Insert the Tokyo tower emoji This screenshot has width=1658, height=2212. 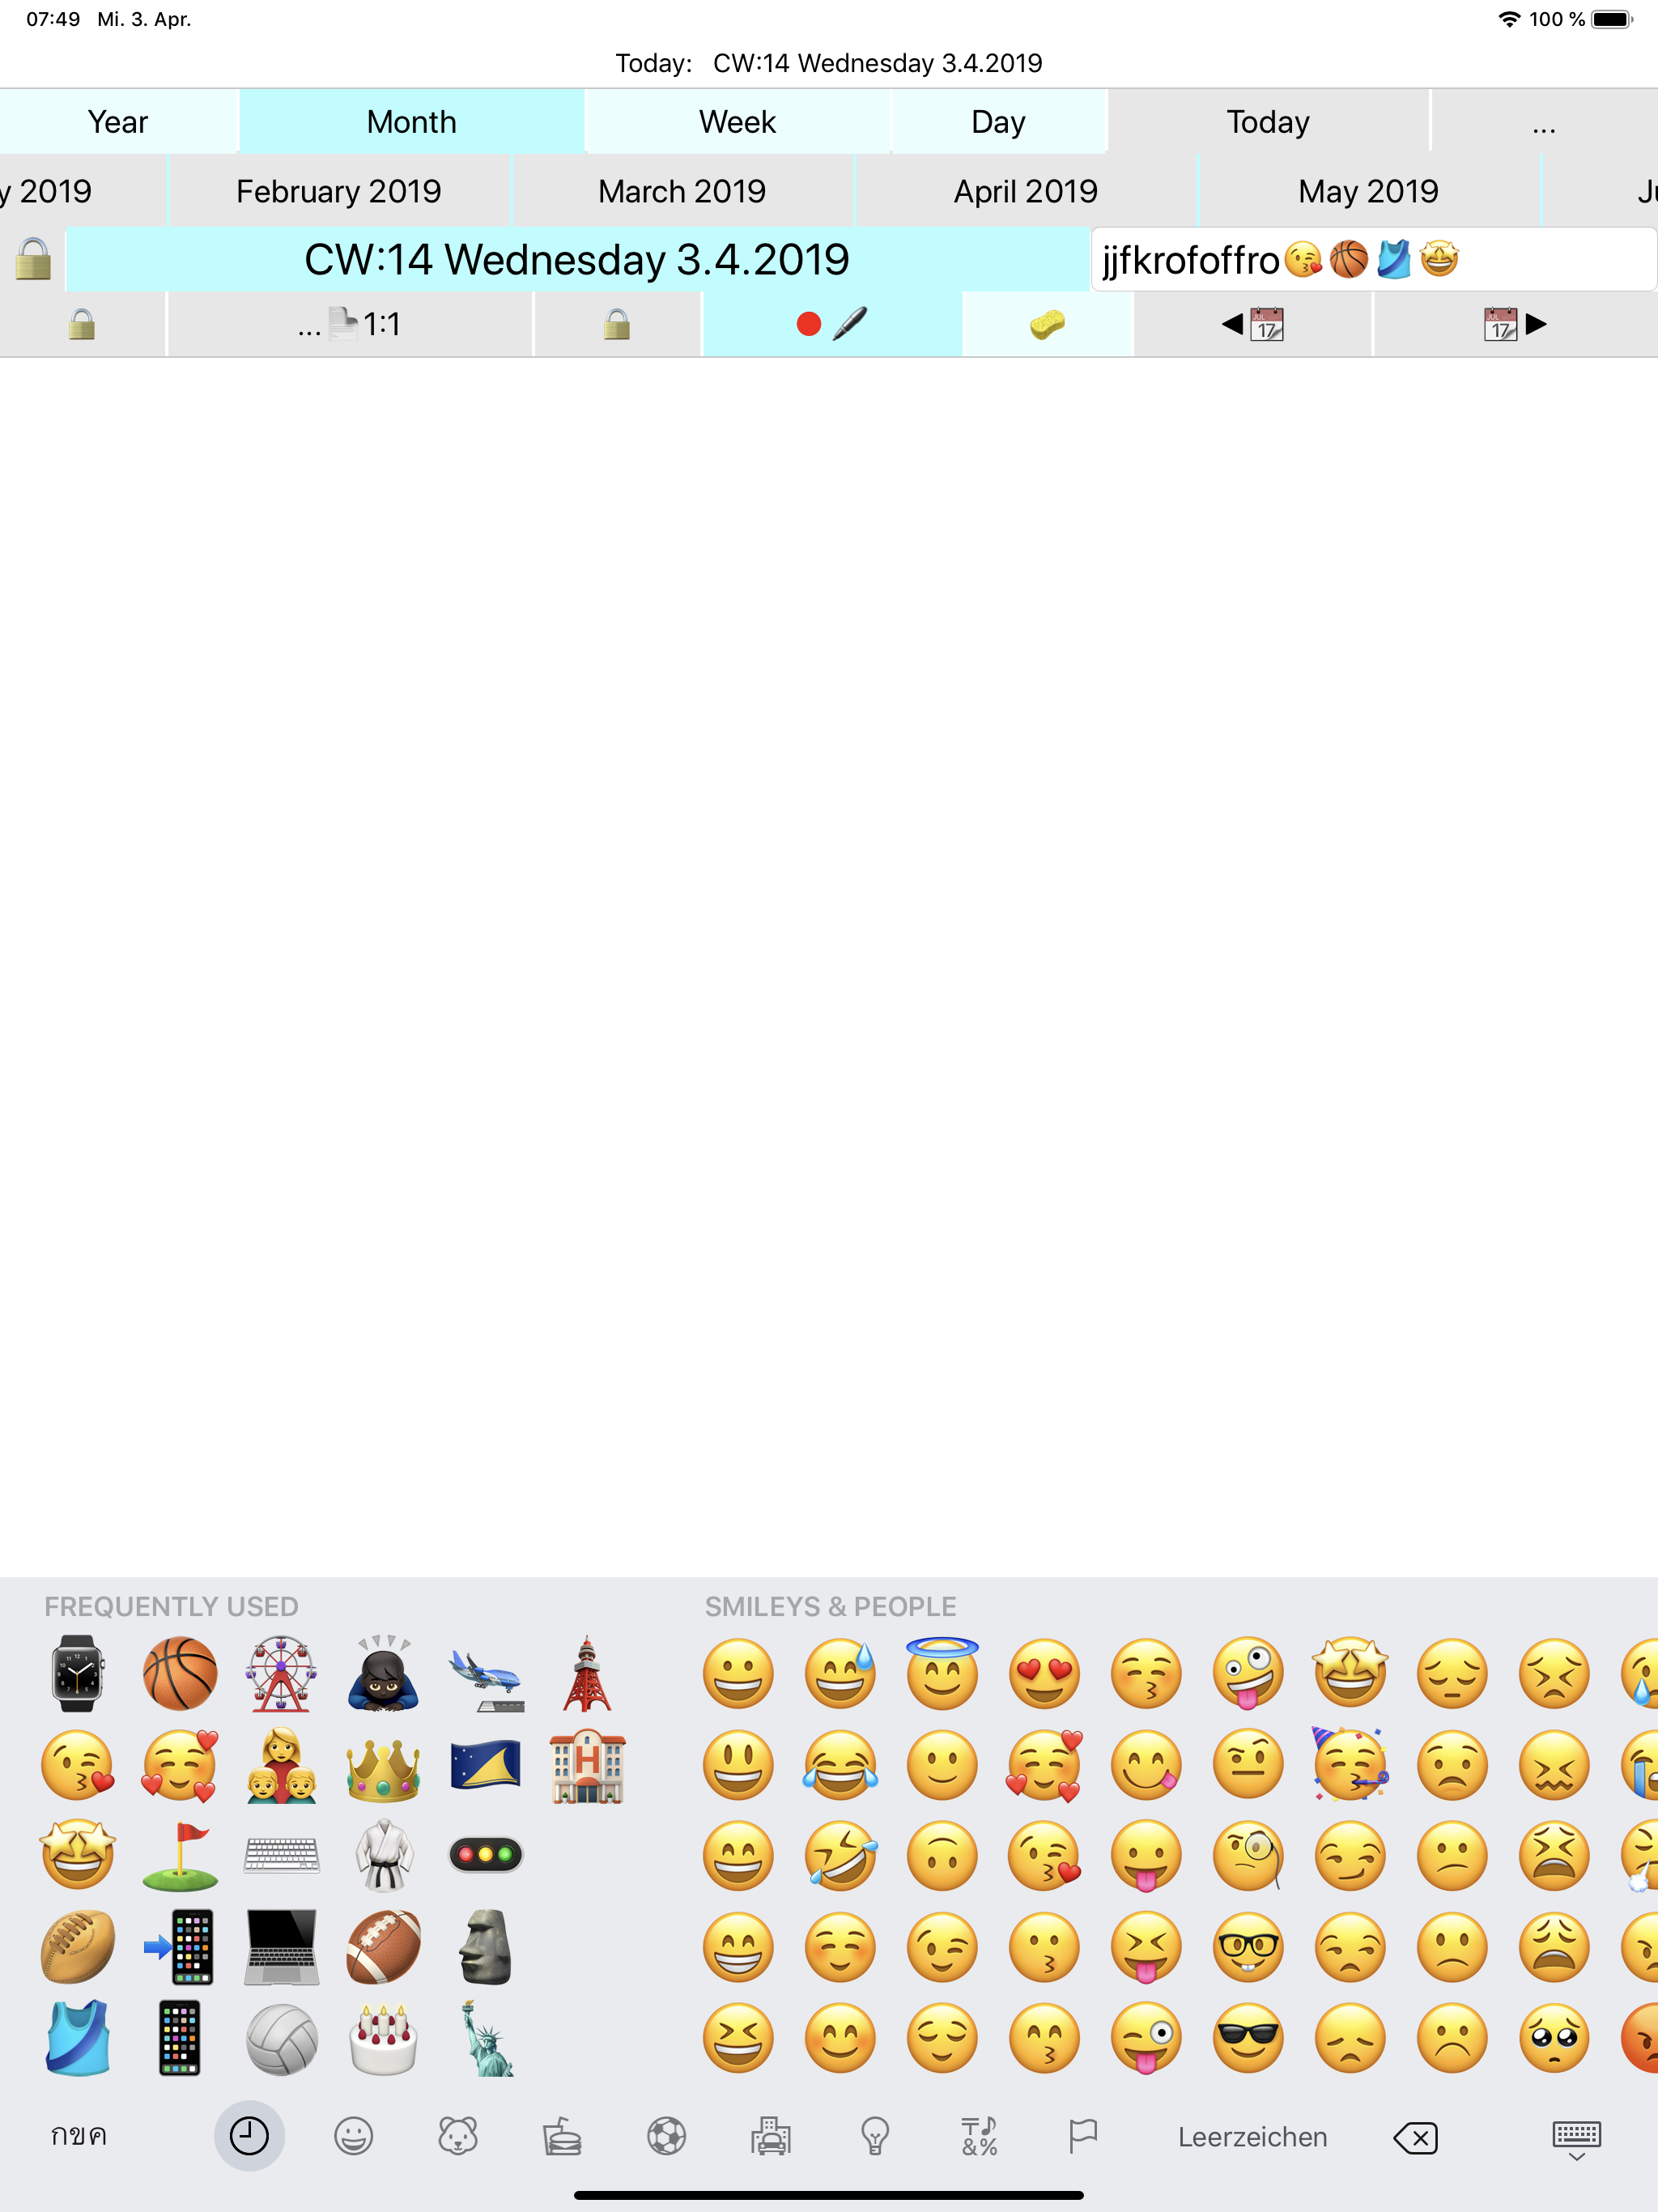point(587,1673)
